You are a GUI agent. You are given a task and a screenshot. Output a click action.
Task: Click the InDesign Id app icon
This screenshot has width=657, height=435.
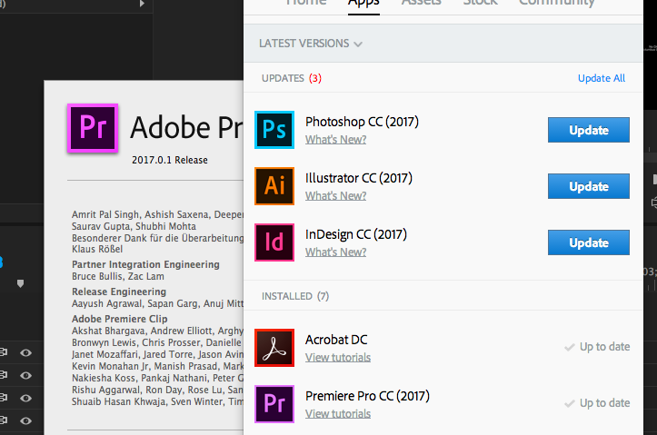coord(274,242)
